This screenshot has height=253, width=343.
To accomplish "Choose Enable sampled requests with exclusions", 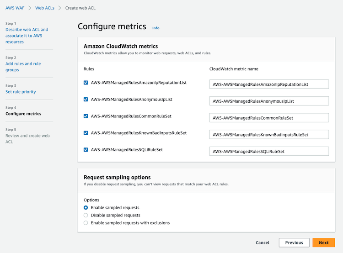I will coord(86,223).
